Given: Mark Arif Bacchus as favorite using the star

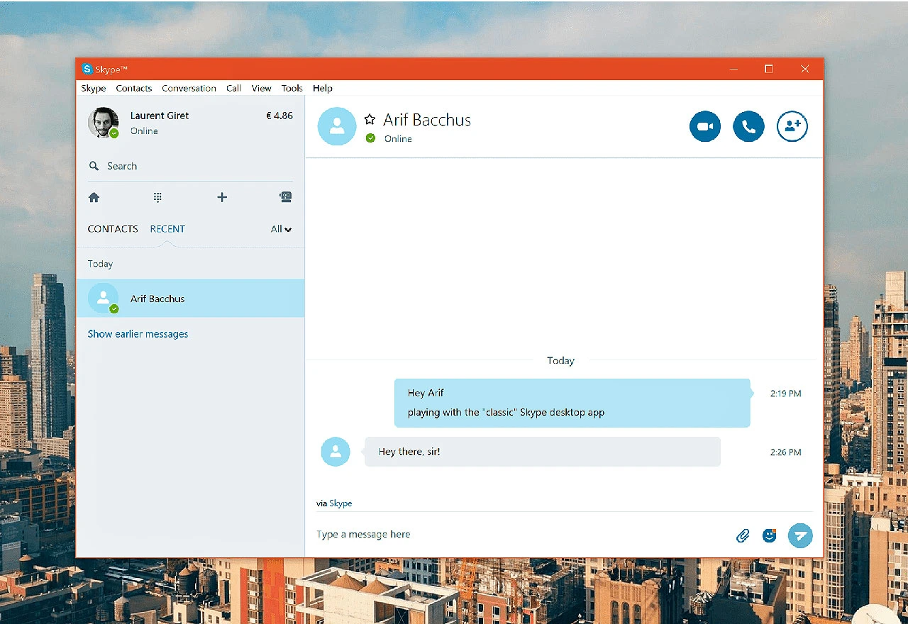Looking at the screenshot, I should coord(370,120).
